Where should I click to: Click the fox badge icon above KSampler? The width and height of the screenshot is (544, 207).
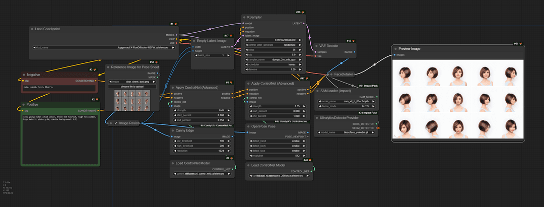click(x=303, y=12)
